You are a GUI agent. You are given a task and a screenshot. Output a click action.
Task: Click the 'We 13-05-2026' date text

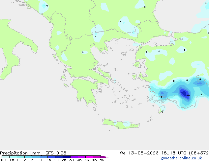139,153
